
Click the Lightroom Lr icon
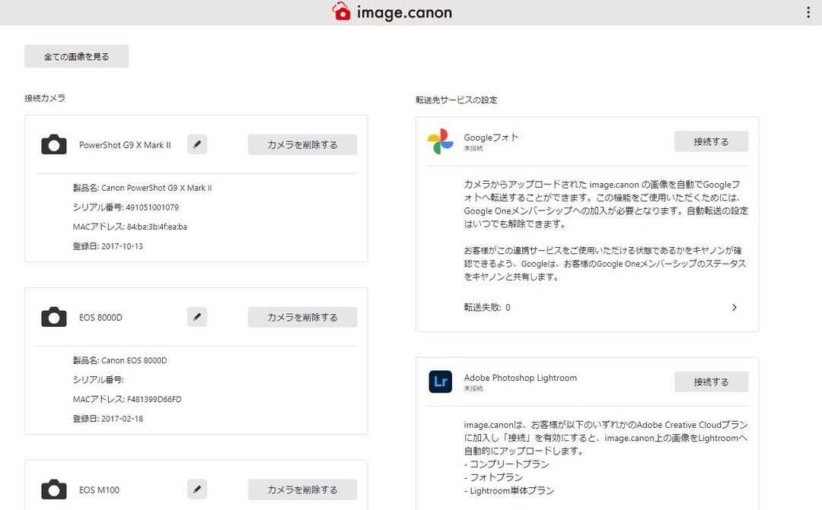click(x=441, y=382)
